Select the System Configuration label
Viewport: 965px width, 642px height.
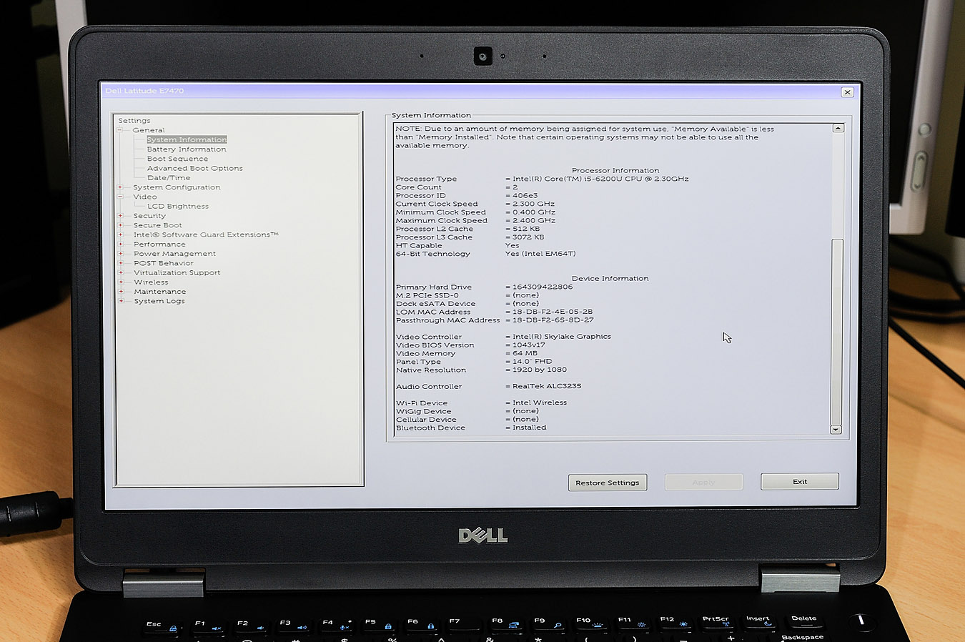pyautogui.click(x=177, y=187)
